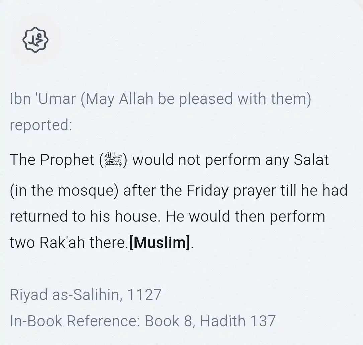The width and height of the screenshot is (363, 345).
Task: Click the word Salat in the hadith
Action: 311,160
